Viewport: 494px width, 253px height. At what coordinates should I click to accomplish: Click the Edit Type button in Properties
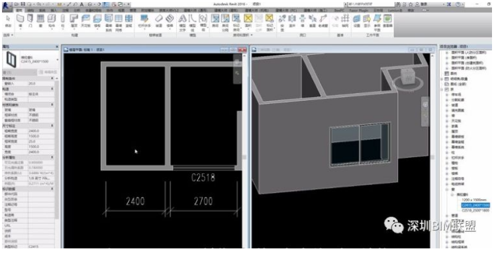tap(48, 72)
